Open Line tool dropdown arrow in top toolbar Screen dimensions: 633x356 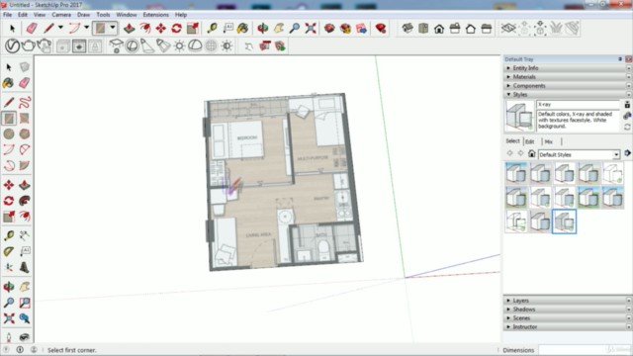click(60, 28)
